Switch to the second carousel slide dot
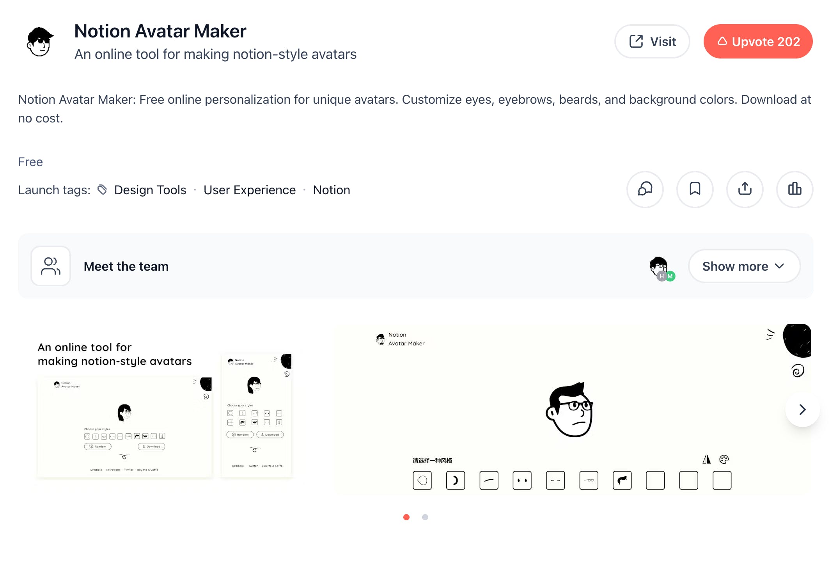Screen dimensions: 830x571 [425, 517]
